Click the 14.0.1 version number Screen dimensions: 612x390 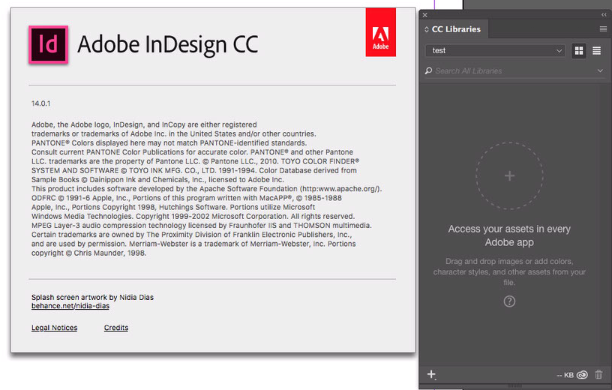click(x=41, y=103)
